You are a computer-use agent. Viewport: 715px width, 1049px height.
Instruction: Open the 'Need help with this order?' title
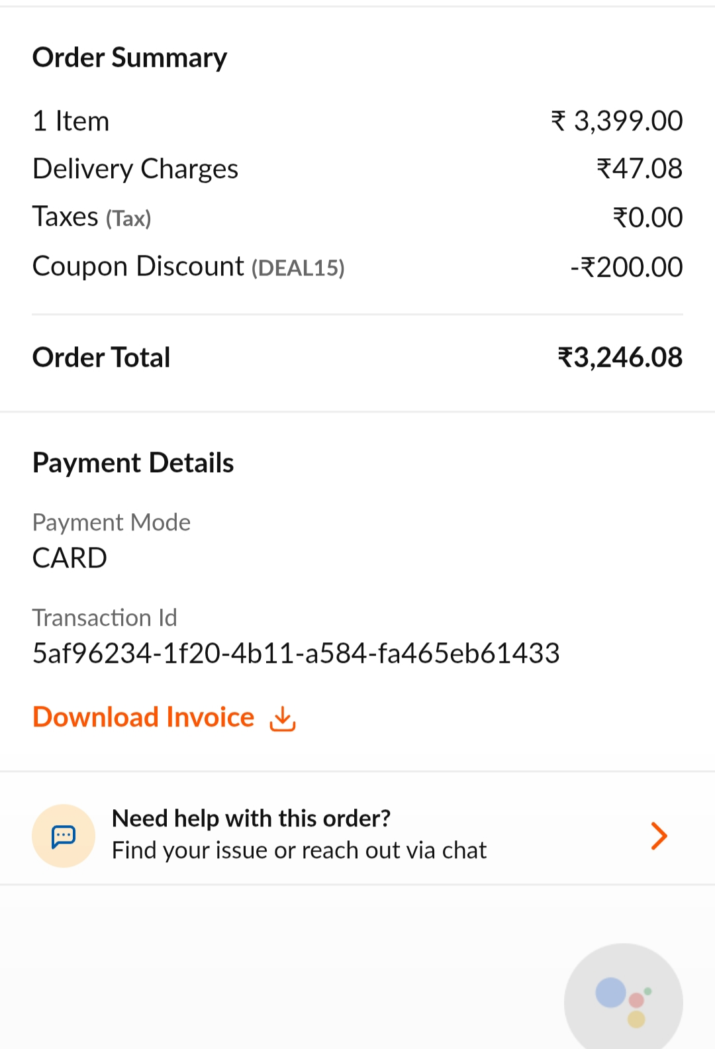[x=252, y=819]
